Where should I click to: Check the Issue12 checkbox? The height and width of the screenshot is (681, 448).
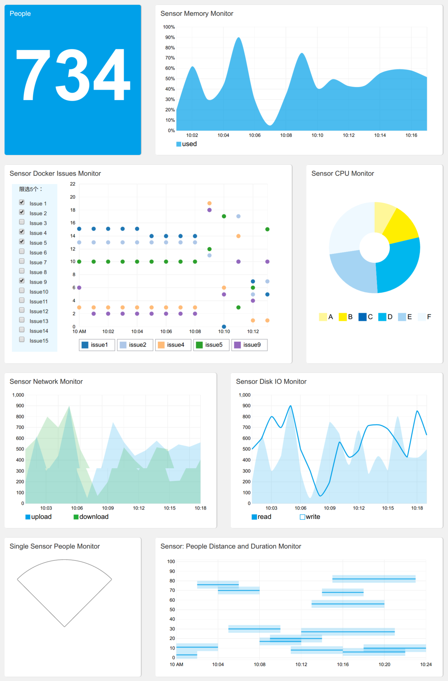[22, 310]
